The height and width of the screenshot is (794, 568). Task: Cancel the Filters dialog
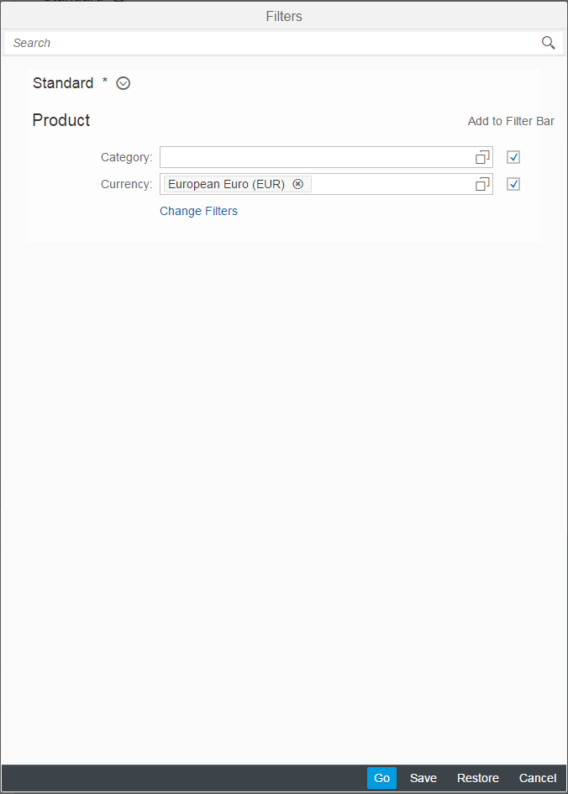(x=538, y=778)
